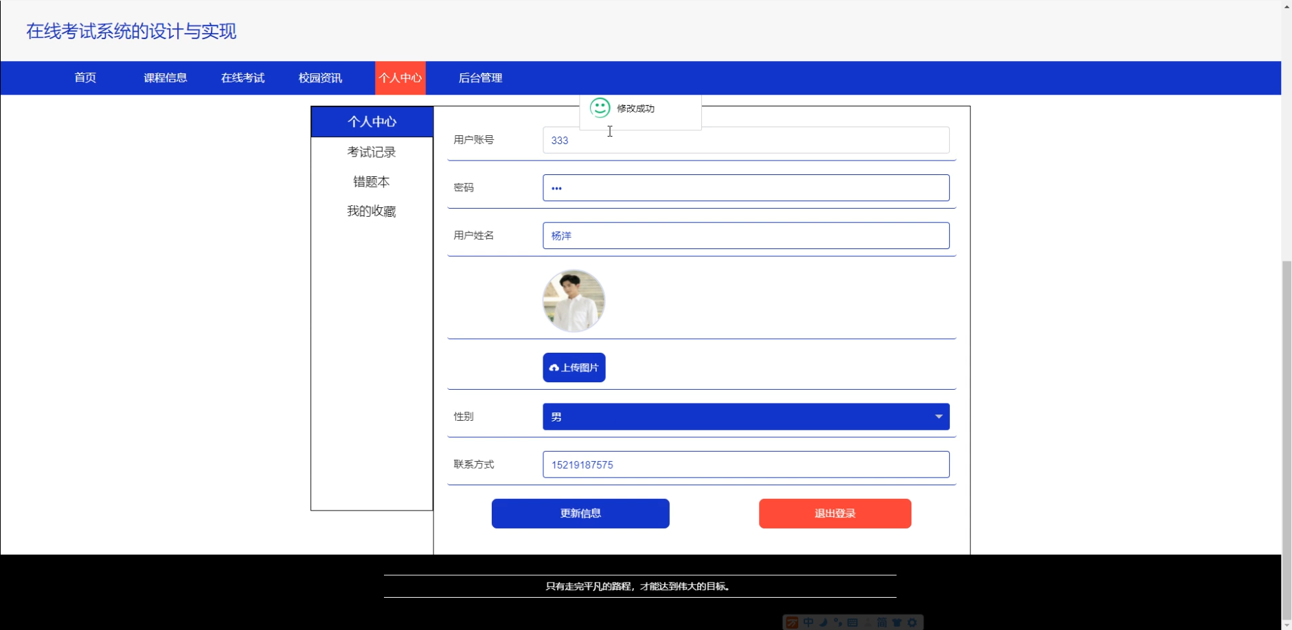
Task: Click the shirt skin icon on the IME bar
Action: [x=898, y=622]
